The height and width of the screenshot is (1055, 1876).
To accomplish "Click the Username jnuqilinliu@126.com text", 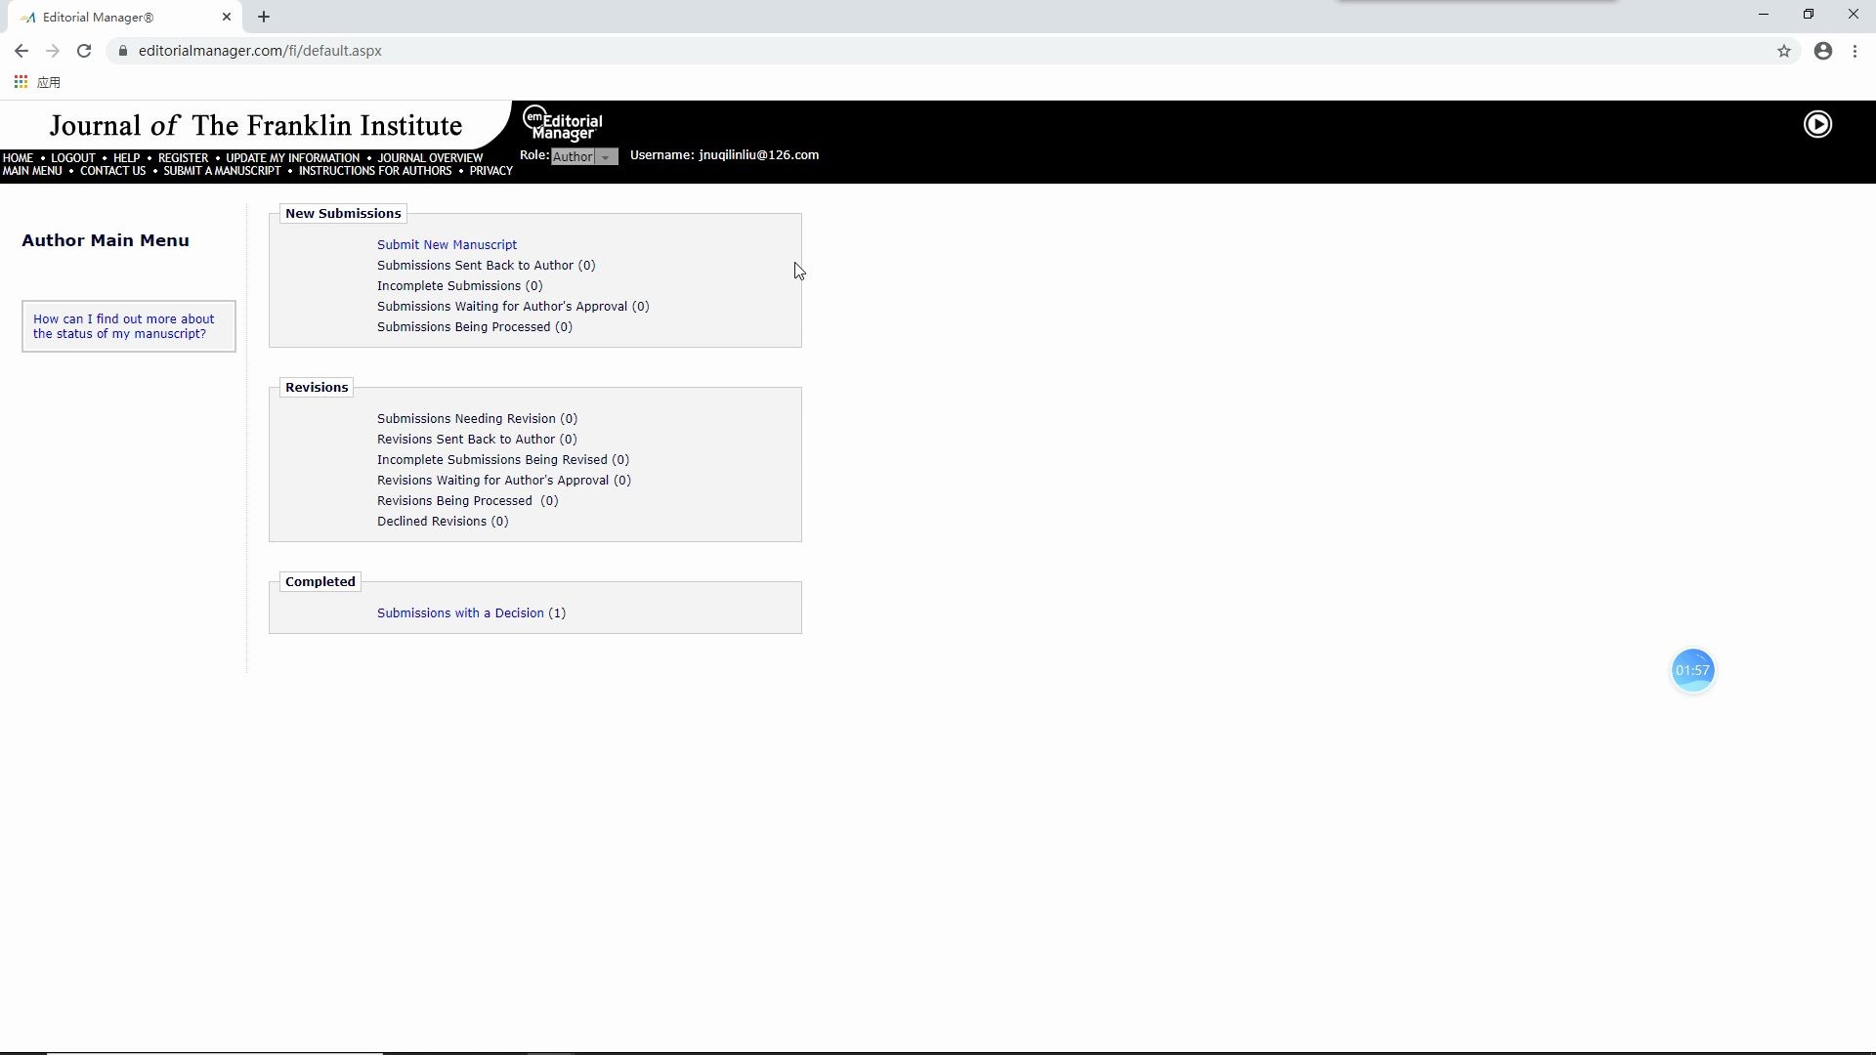I will (x=724, y=155).
